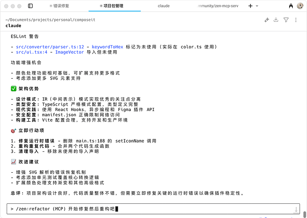Image resolution: width=307 pixels, height=218 pixels.
Task: Open the zen-mcp-serv tab
Action: [218, 6]
